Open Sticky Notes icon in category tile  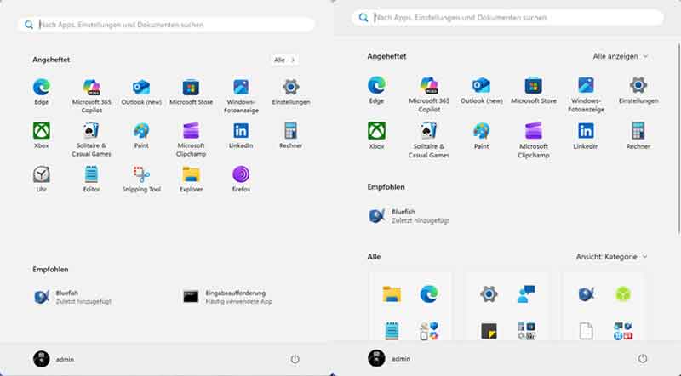click(489, 331)
